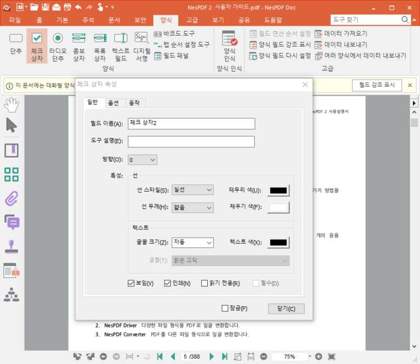Open the stamp panel in sidebar
The image size is (420, 364).
[x=11, y=247]
